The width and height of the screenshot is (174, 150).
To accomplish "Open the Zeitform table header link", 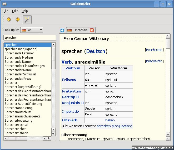I will [x=73, y=68].
